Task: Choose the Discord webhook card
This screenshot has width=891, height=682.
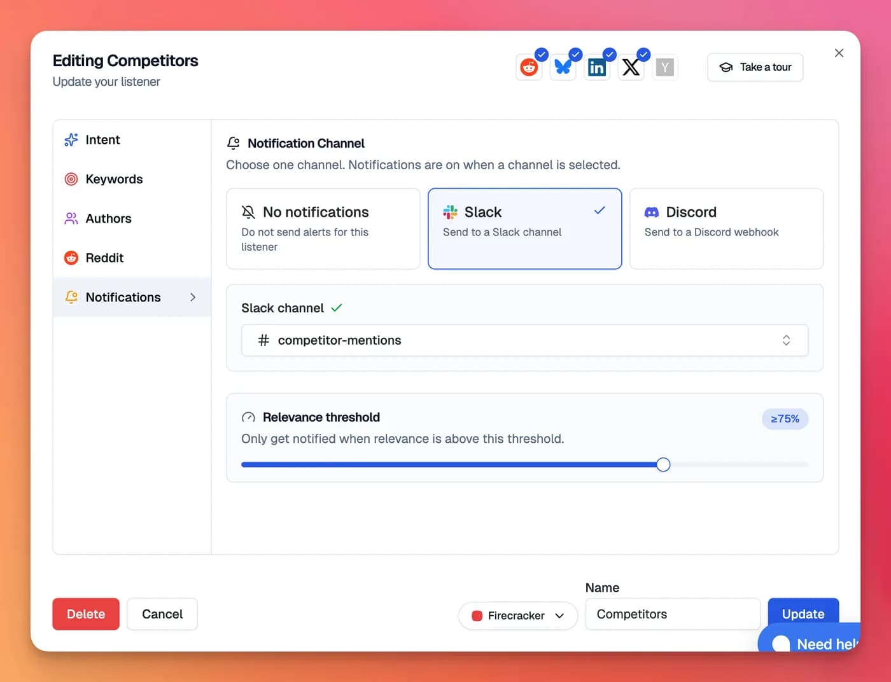Action: click(726, 228)
